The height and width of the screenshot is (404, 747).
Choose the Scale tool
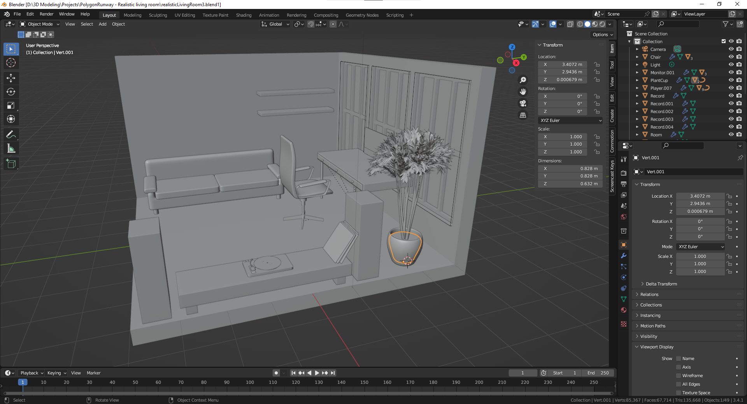(x=11, y=106)
